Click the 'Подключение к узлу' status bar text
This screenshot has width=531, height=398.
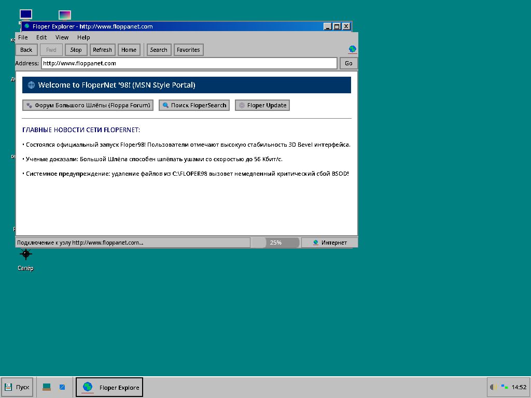click(80, 243)
